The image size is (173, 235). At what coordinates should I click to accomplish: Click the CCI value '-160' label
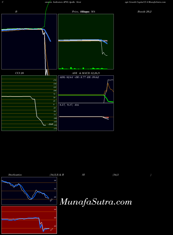pos(51,124)
